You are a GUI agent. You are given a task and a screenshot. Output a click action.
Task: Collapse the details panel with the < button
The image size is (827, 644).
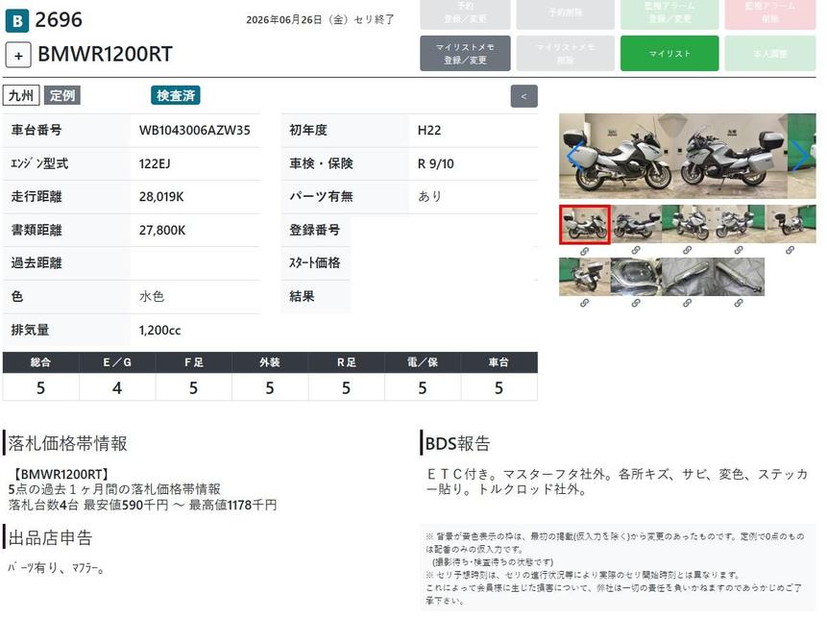pos(523,96)
